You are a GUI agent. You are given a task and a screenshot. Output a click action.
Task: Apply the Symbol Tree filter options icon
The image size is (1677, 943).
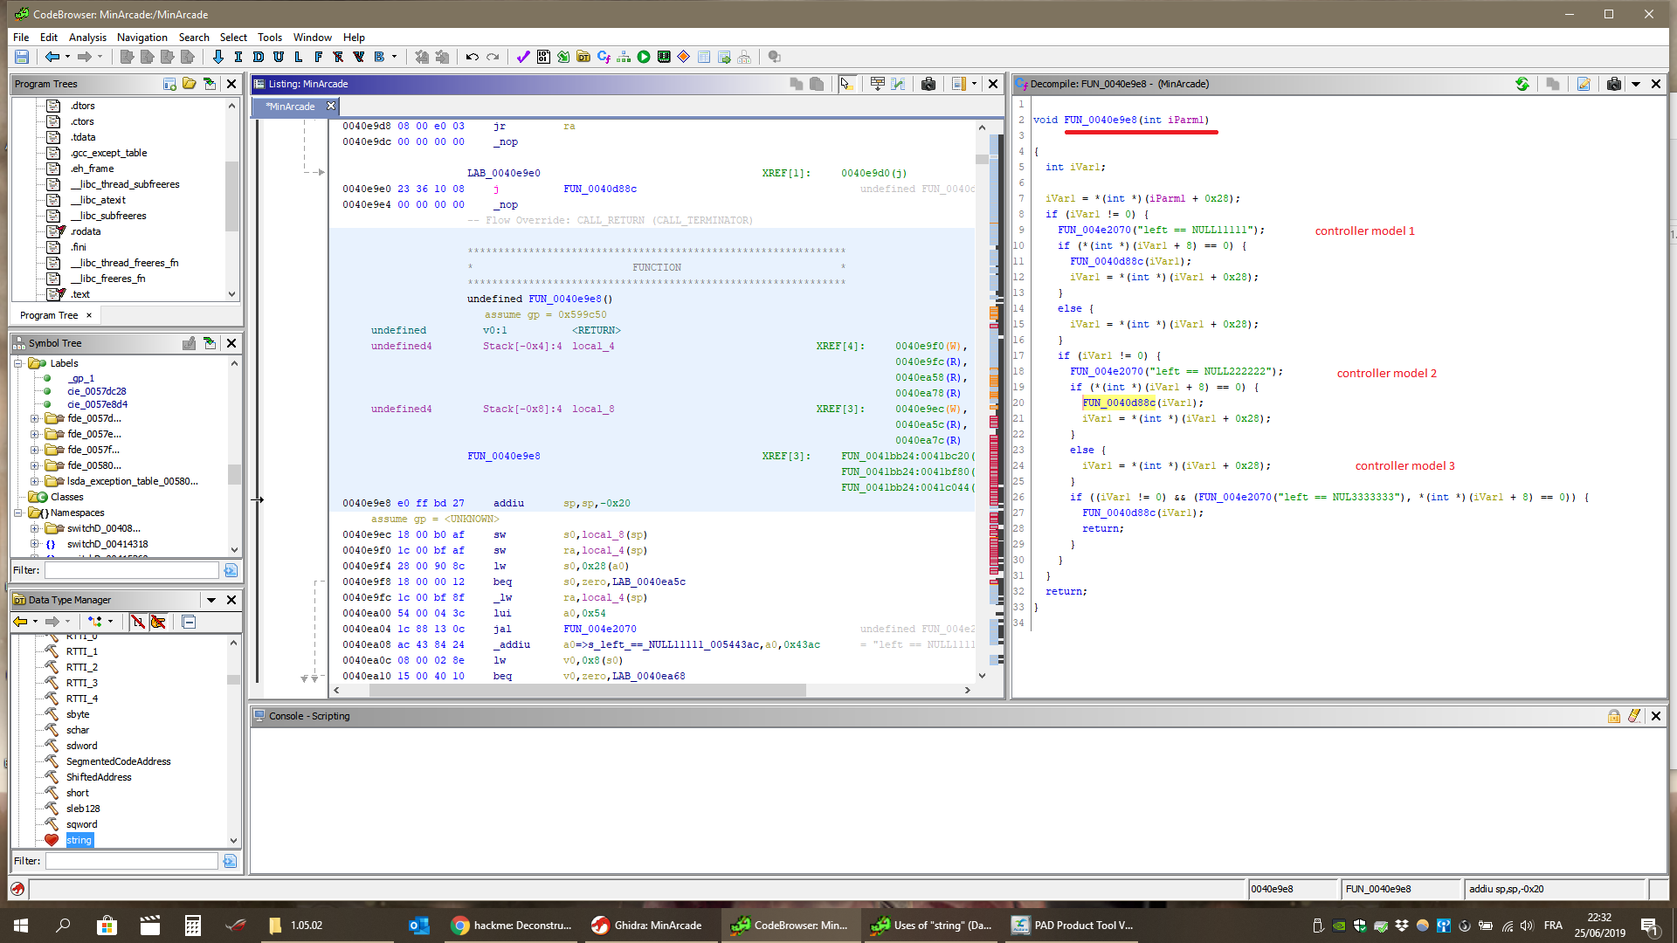(x=231, y=570)
